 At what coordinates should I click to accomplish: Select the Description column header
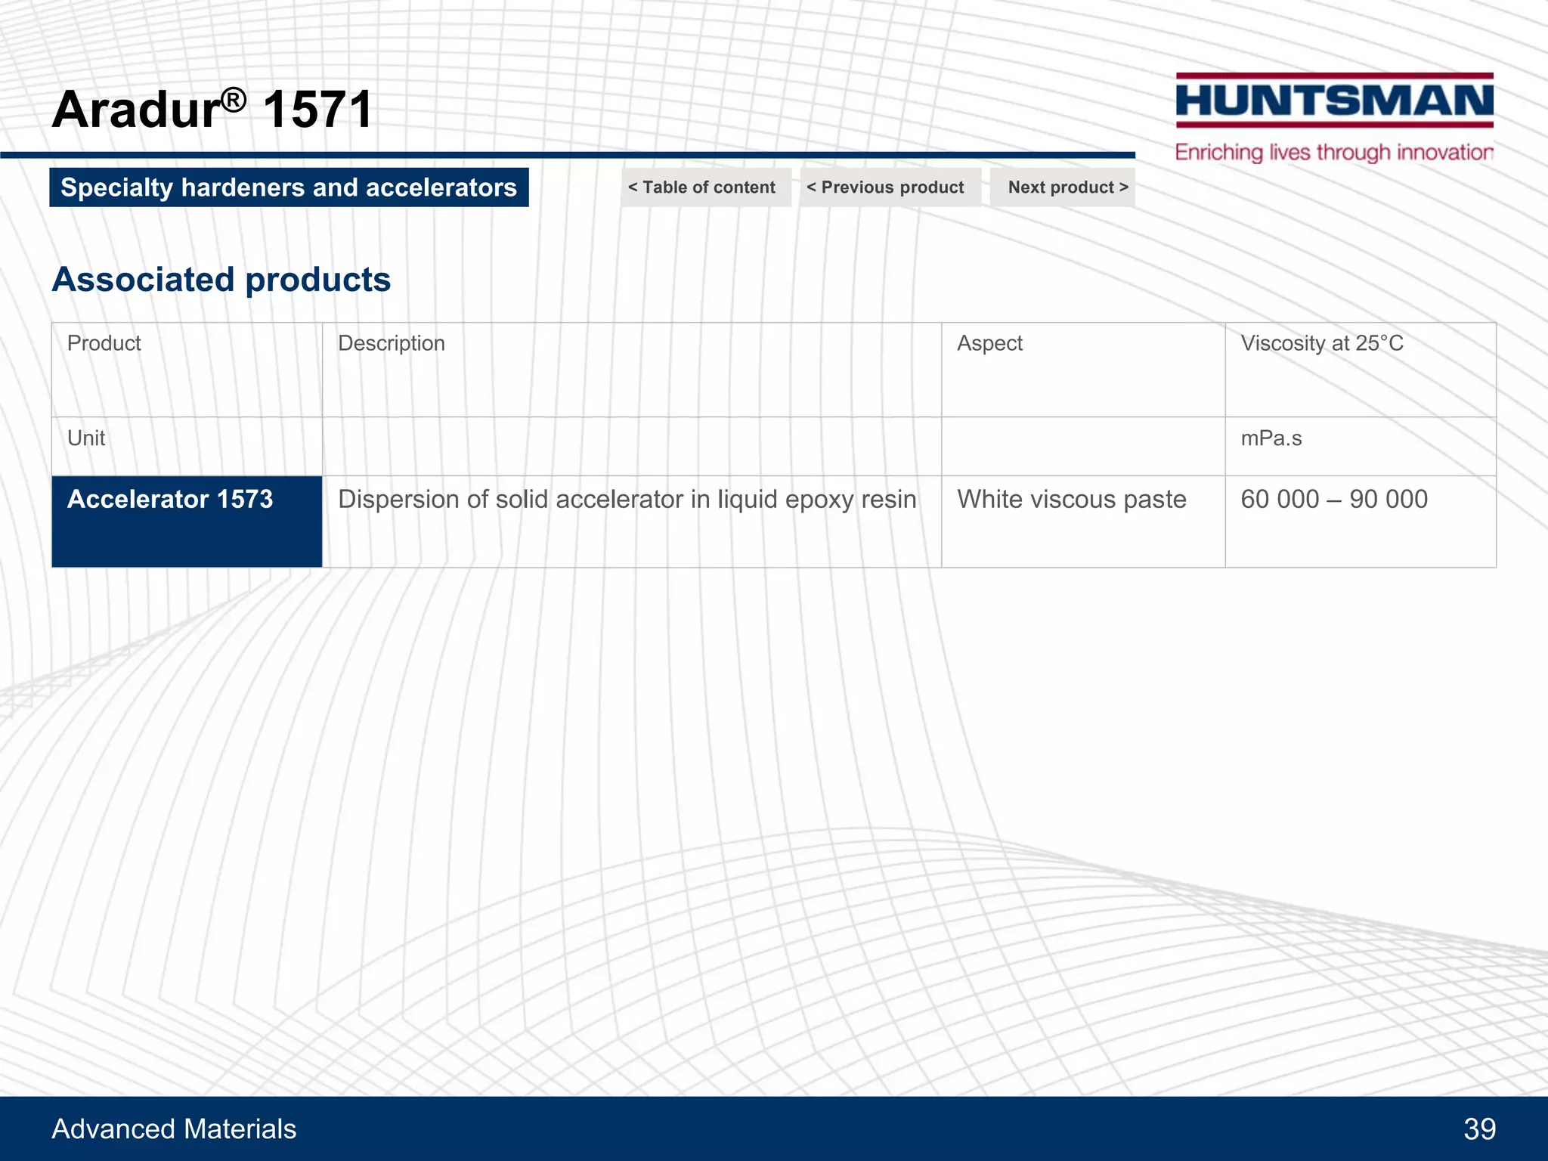pyautogui.click(x=391, y=343)
